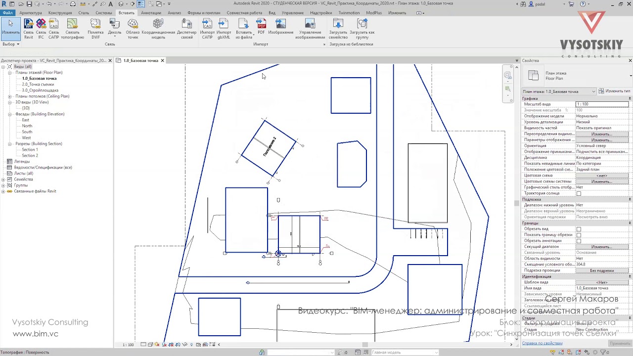
Task: Open Управление изображениями tool
Action: coord(310,29)
